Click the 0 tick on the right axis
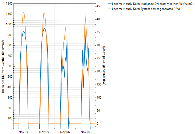This screenshot has height=134, width=195. (99, 124)
